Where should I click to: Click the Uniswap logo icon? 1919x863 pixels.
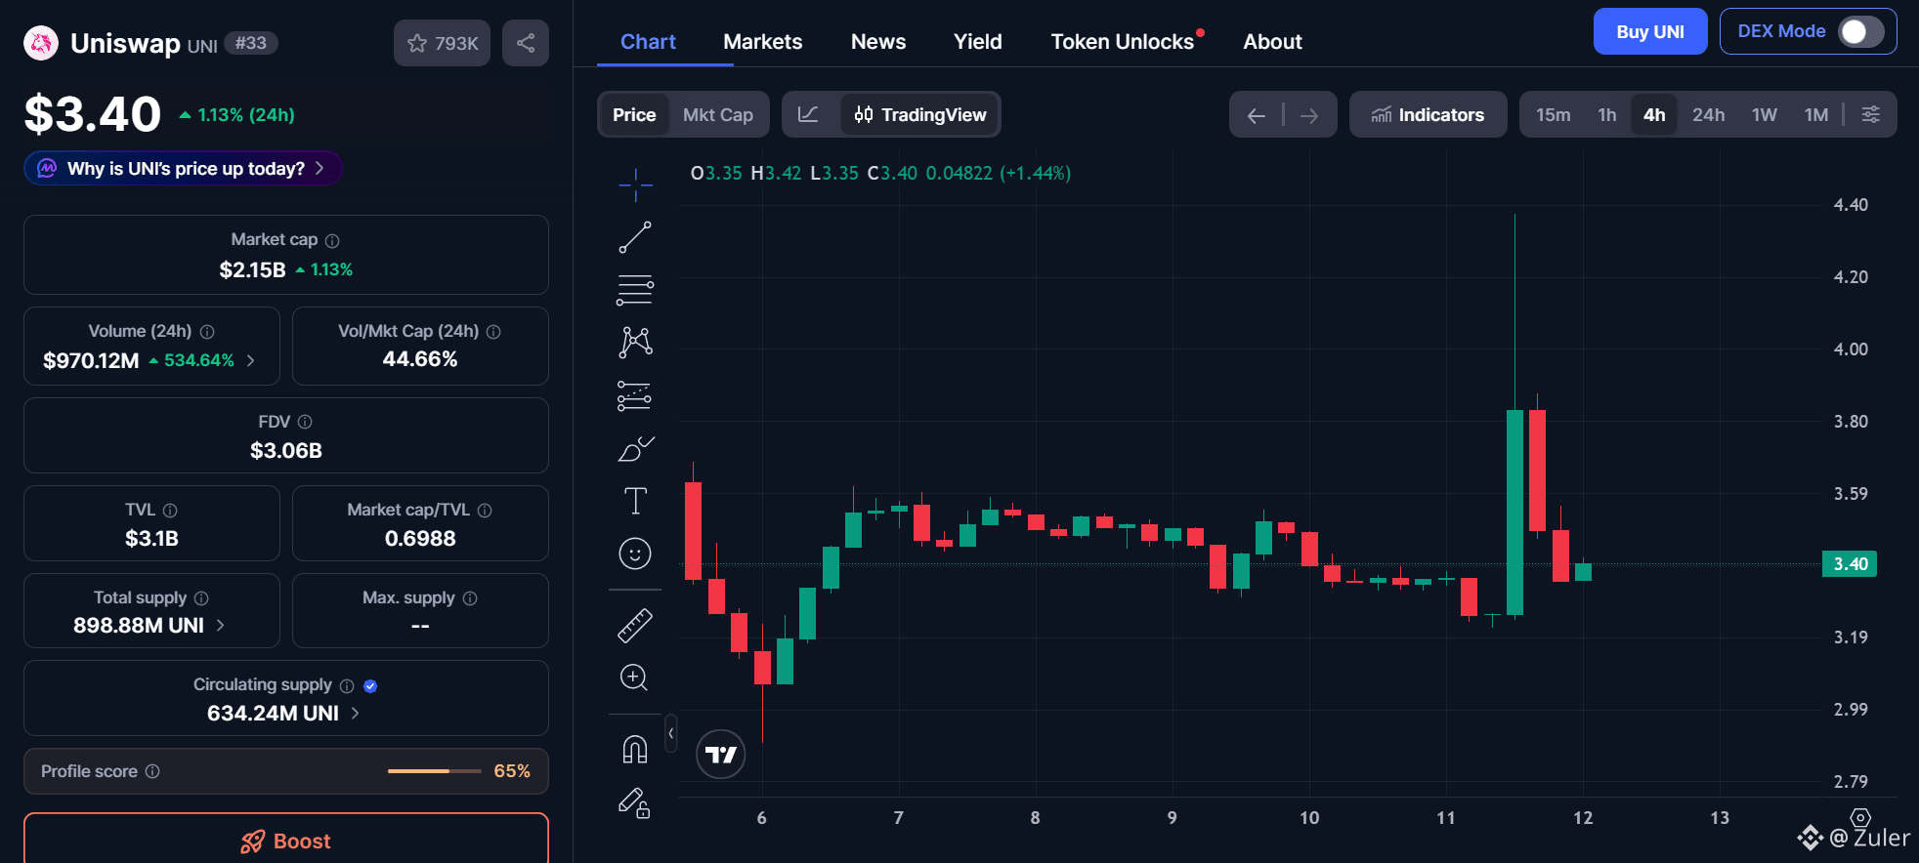pyautogui.click(x=41, y=43)
